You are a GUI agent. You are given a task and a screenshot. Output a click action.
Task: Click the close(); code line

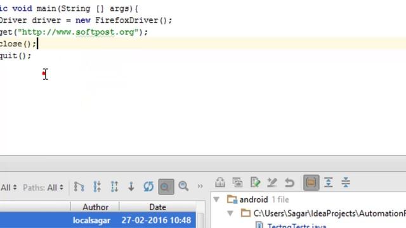18,44
